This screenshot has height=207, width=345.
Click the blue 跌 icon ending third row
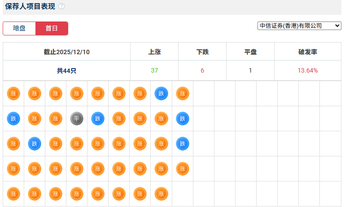click(182, 144)
